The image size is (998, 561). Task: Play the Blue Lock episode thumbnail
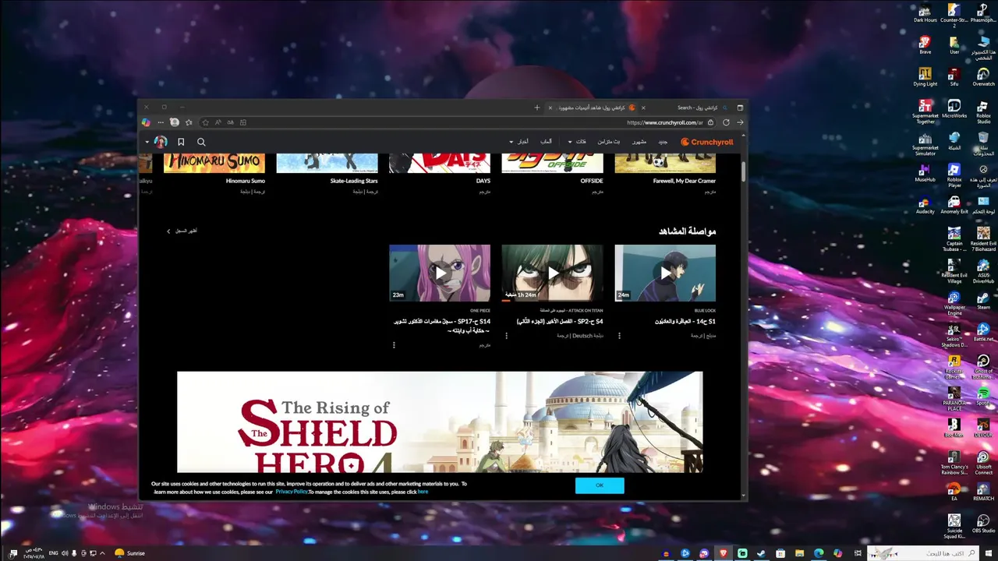pos(665,273)
